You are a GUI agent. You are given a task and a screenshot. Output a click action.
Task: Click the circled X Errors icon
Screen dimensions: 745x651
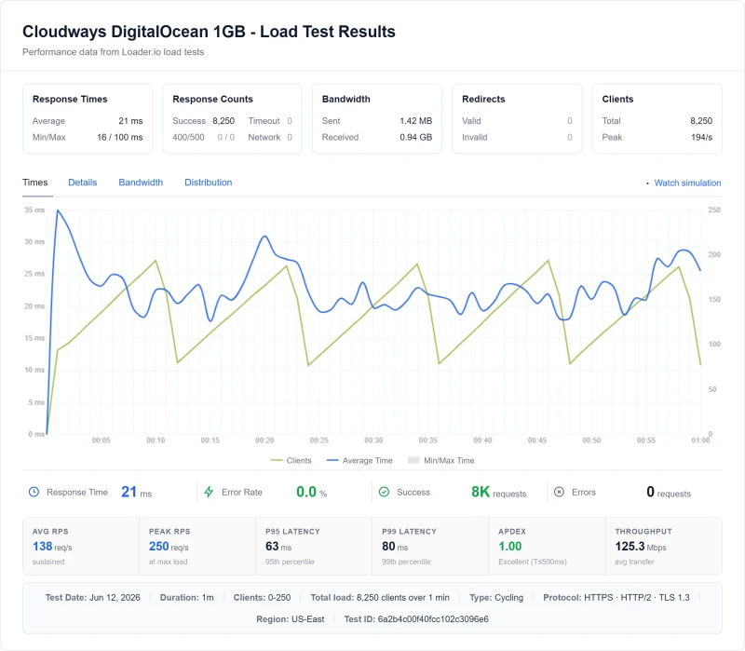[560, 492]
